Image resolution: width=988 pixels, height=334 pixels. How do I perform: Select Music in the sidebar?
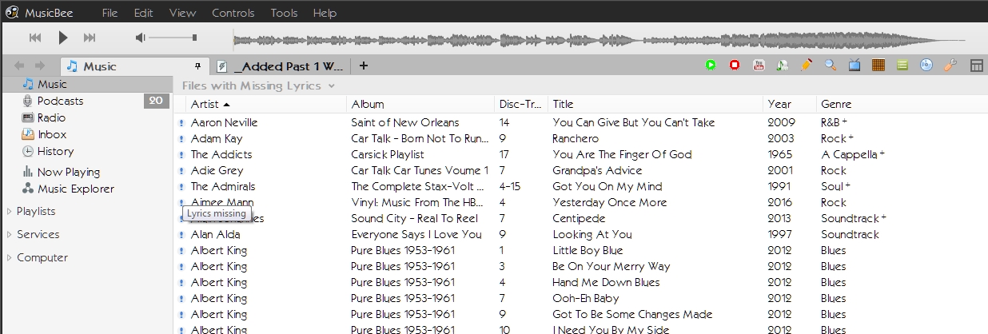pyautogui.click(x=86, y=84)
